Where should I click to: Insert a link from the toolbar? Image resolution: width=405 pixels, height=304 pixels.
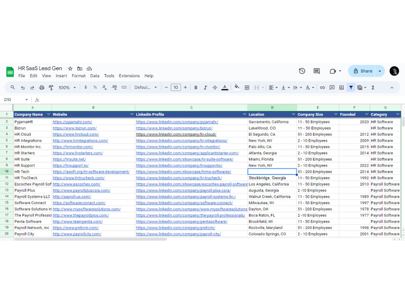(x=322, y=88)
